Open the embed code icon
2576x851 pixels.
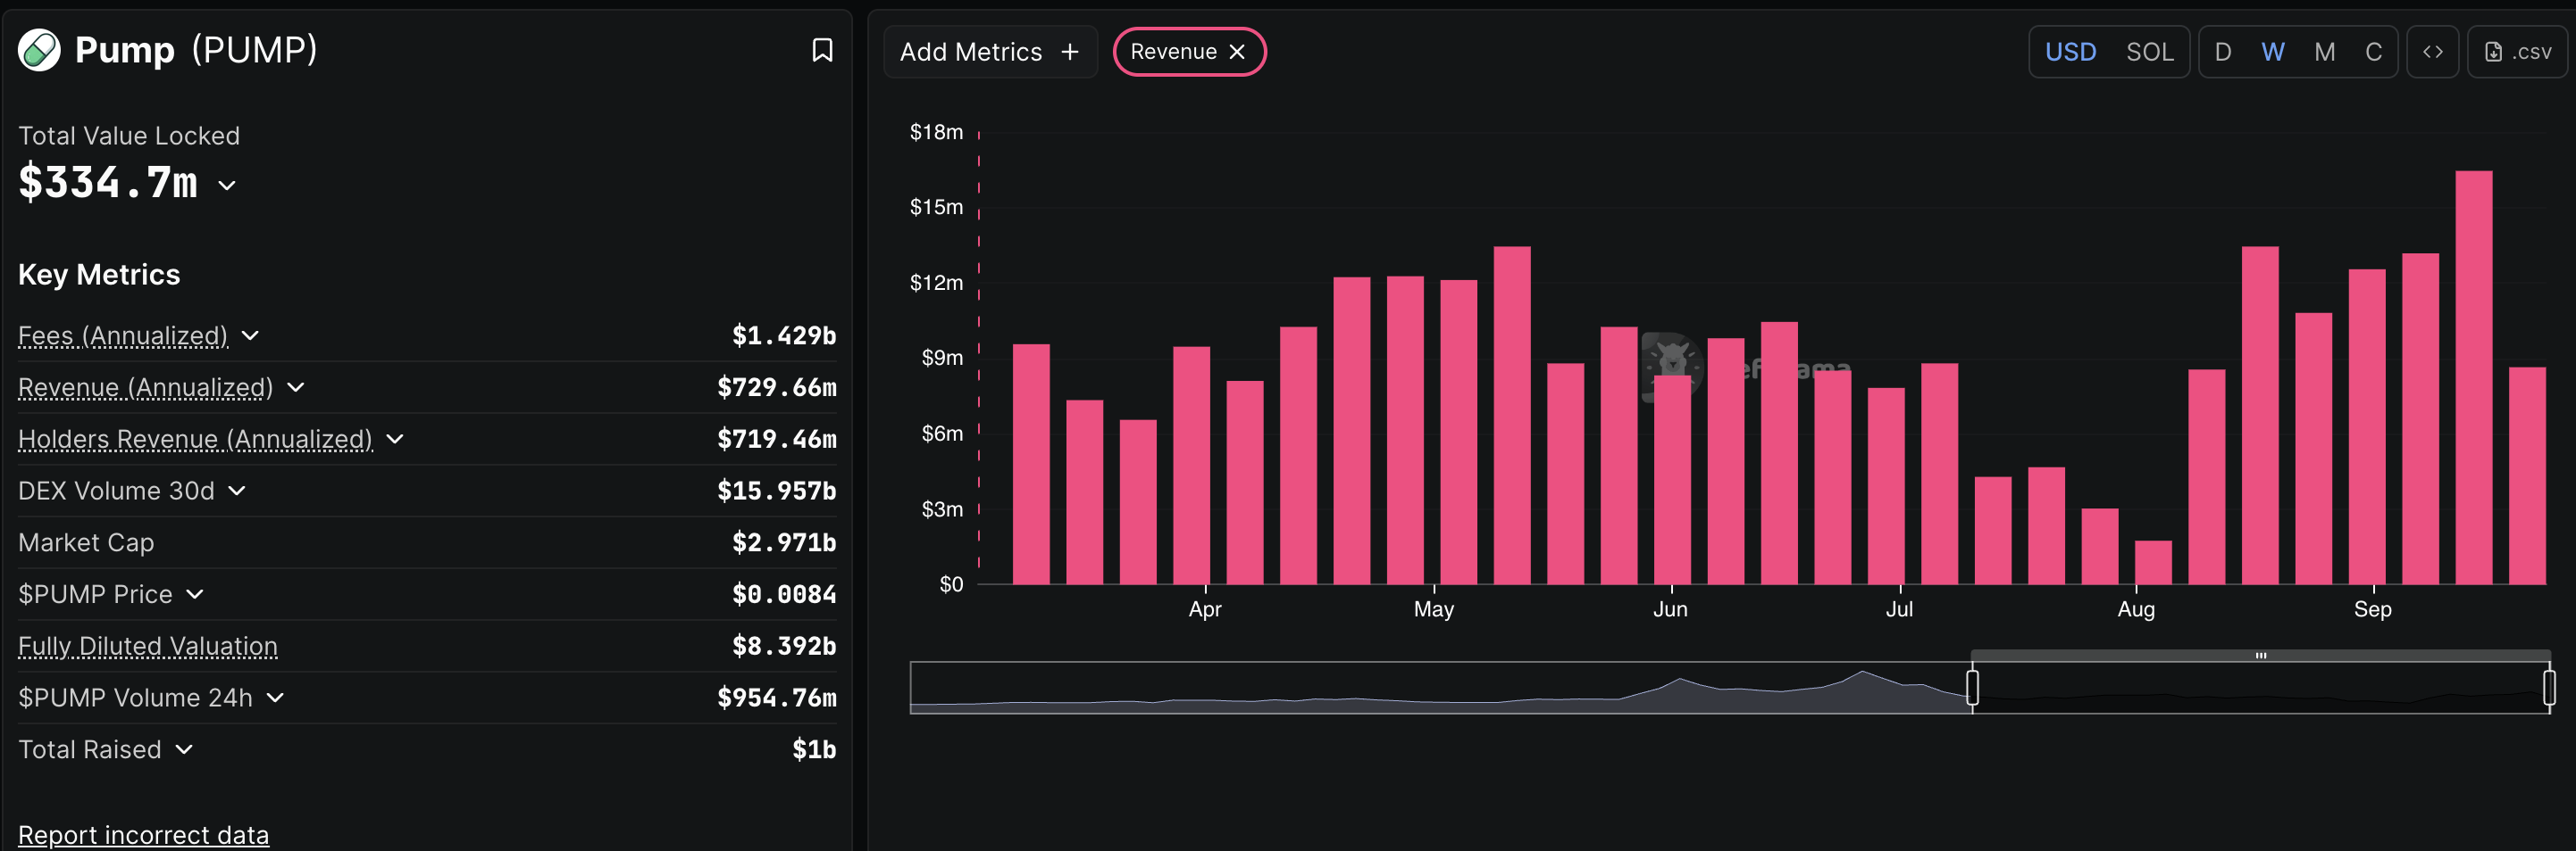[x=2432, y=52]
